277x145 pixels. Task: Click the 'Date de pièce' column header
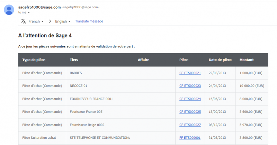(x=220, y=60)
